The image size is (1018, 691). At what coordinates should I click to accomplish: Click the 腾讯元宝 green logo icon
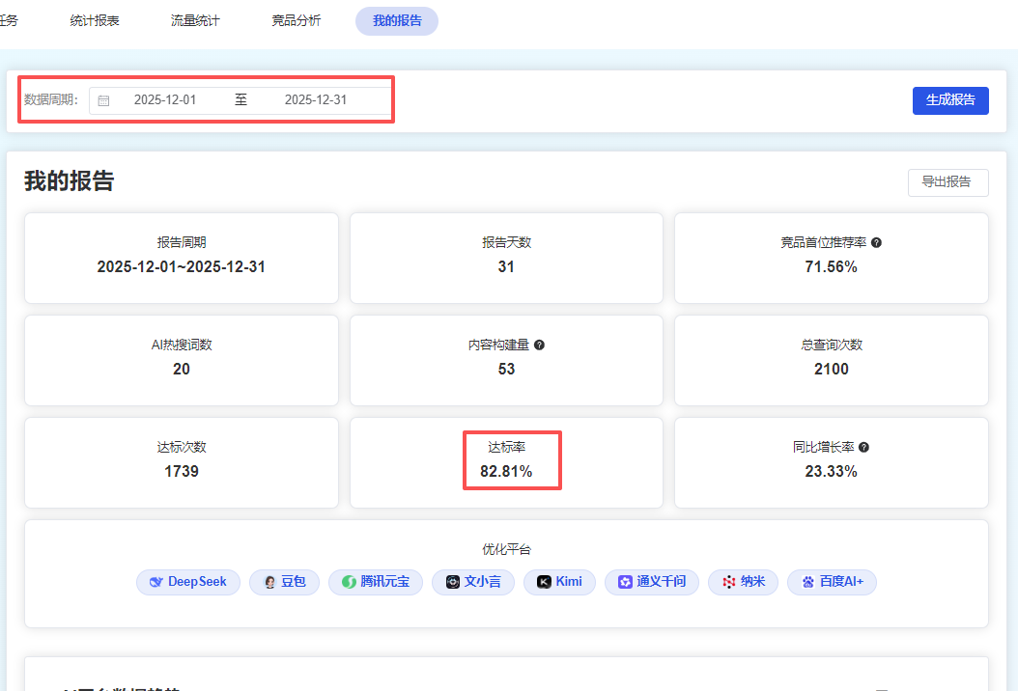point(350,582)
